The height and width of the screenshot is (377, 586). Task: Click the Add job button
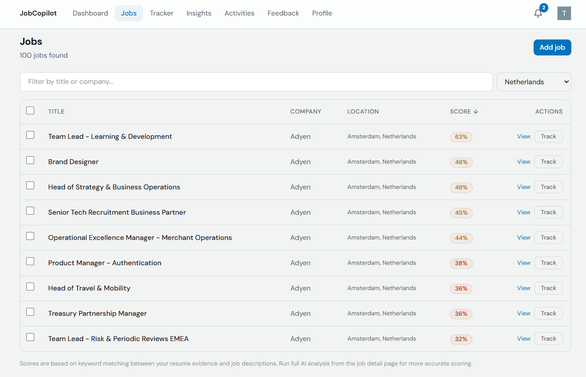[552, 47]
